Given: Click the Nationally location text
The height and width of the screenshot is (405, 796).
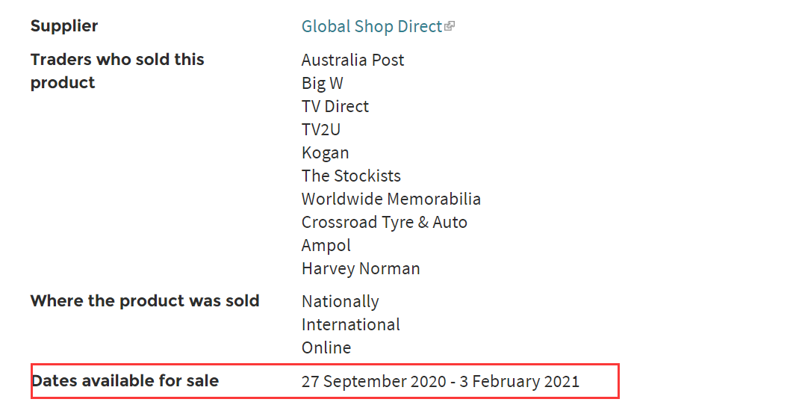Looking at the screenshot, I should 340,302.
